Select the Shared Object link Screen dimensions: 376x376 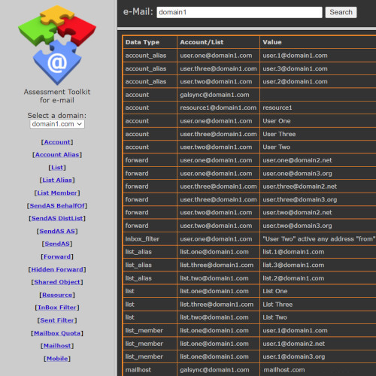tap(57, 282)
